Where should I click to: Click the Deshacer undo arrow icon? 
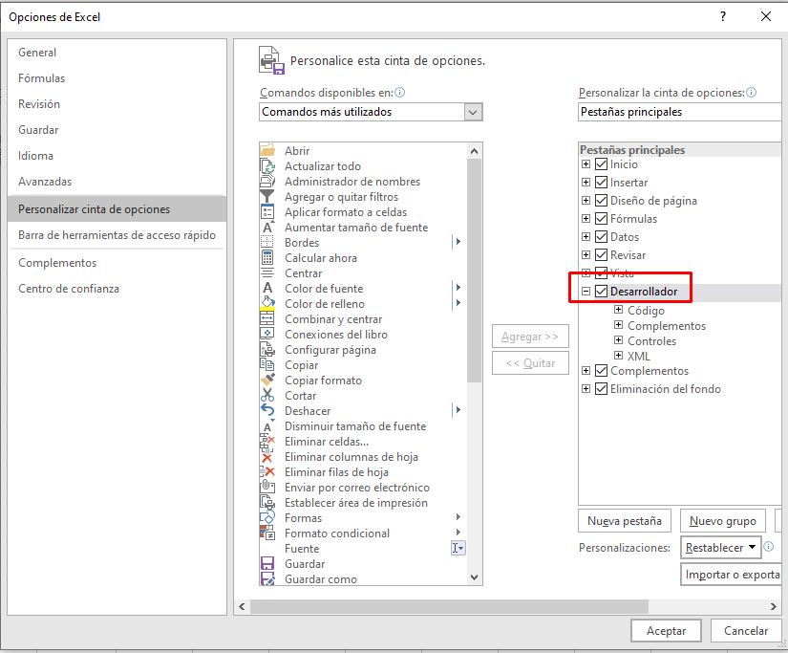coord(267,411)
